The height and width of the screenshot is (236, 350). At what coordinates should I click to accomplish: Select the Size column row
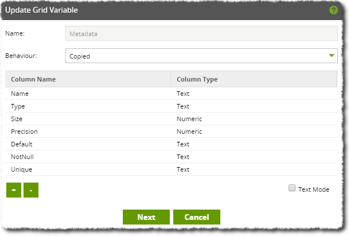pyautogui.click(x=171, y=119)
